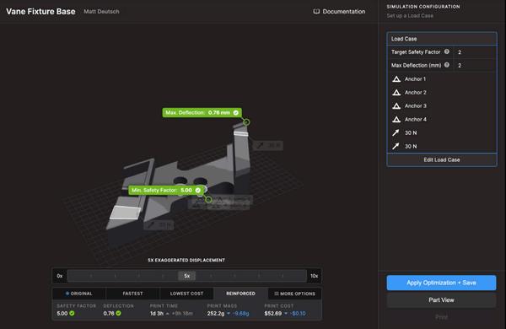The width and height of the screenshot is (506, 329).
Task: Open the More Options tab
Action: (x=294, y=294)
